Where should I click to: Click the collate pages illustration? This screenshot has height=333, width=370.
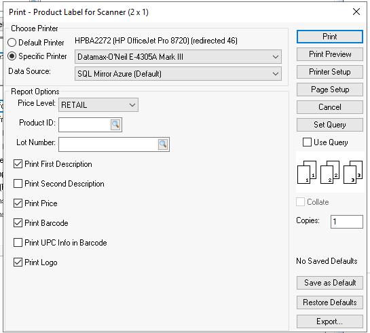pyautogui.click(x=330, y=172)
